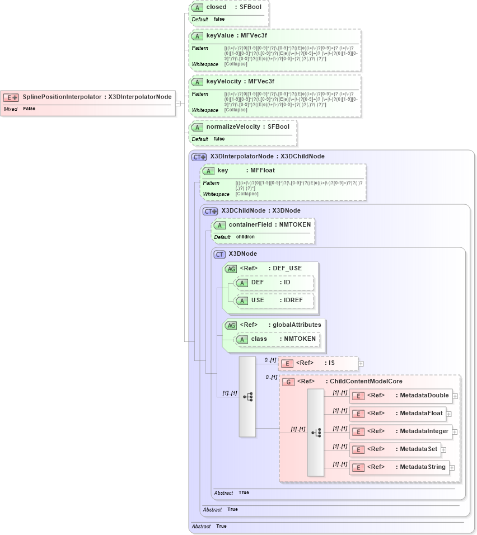Viewport: 477px width, 535px height.
Task: Select the MetadataInteger reference label
Action: pyautogui.click(x=408, y=431)
